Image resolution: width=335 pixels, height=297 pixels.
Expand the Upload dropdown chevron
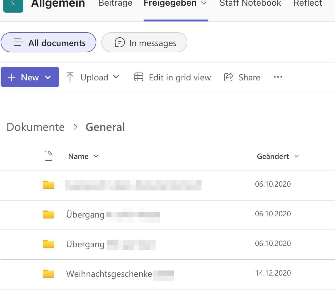[x=116, y=77]
